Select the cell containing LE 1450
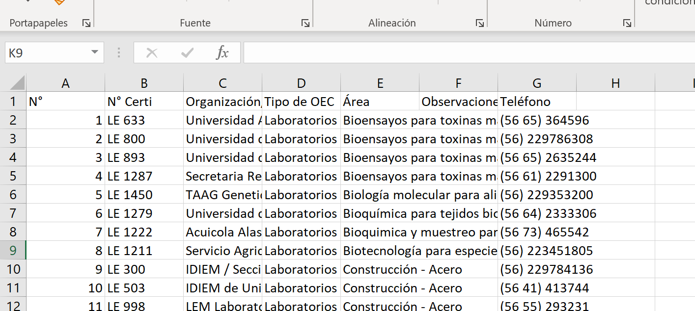 coord(144,195)
